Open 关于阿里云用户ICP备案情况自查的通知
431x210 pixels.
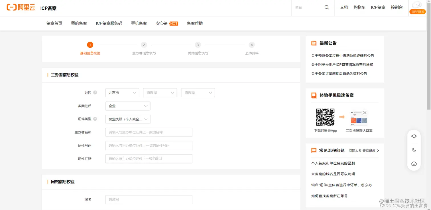(342, 64)
